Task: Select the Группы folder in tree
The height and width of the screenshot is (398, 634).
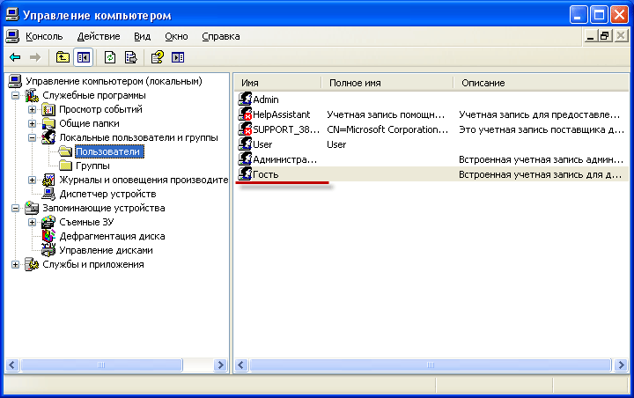Action: coord(92,166)
